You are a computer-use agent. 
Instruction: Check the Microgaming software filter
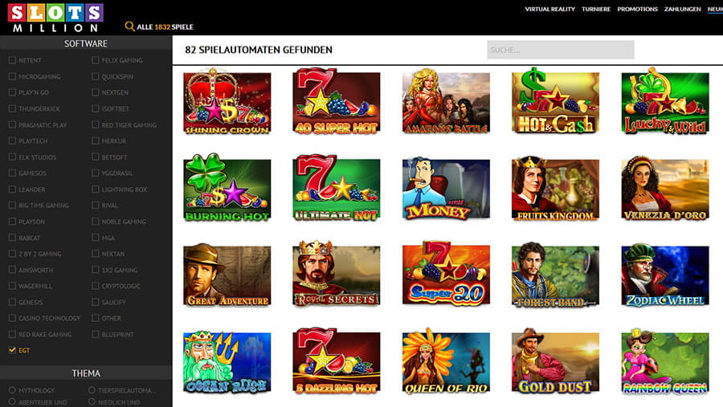coord(12,76)
